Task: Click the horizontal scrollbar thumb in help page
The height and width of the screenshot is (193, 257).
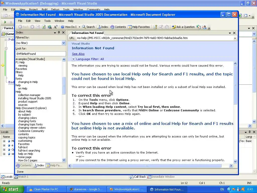Action: [x=147, y=166]
